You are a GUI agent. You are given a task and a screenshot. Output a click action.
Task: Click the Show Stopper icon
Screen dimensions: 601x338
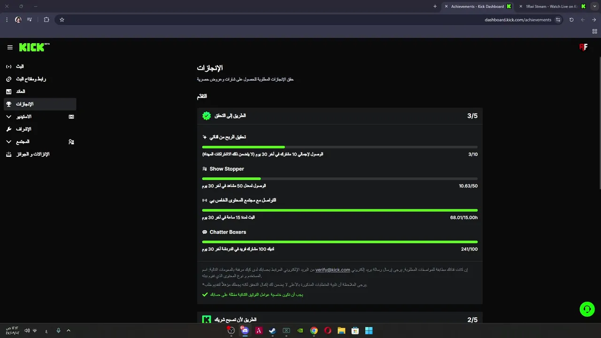coord(205,169)
